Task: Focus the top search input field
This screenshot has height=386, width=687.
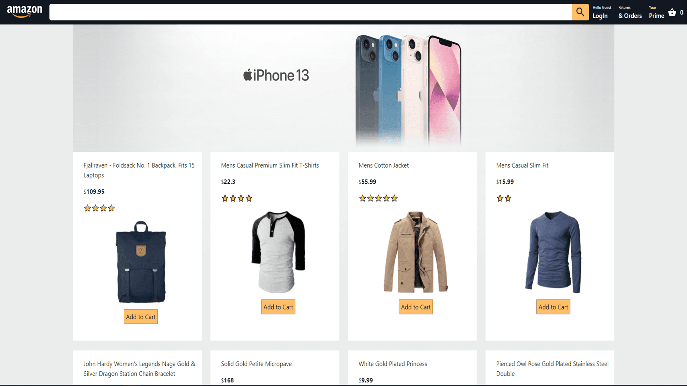Action: coord(310,12)
